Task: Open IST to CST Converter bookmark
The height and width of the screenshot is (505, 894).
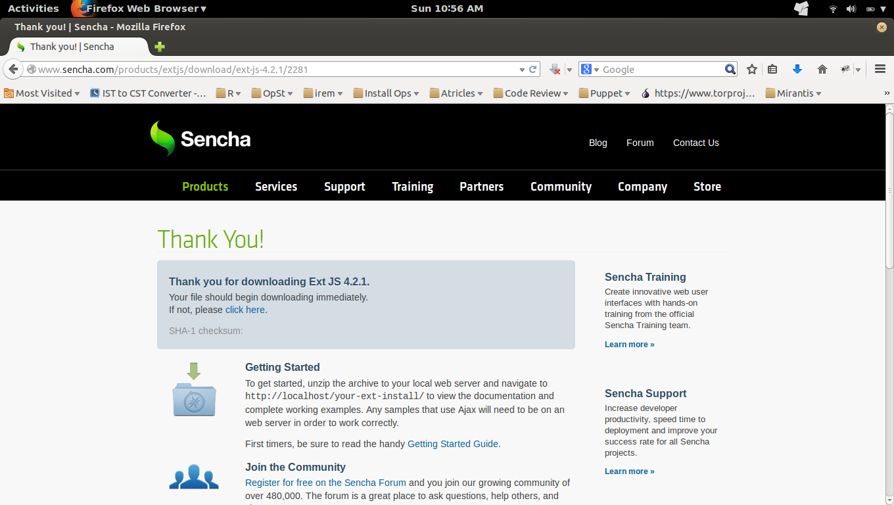Action: (x=148, y=93)
